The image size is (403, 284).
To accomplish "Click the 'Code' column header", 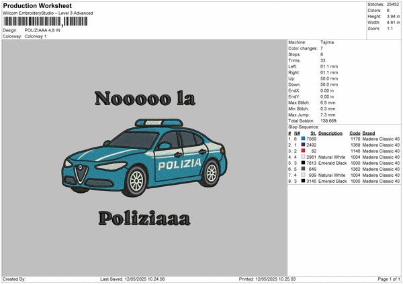I will pos(355,133).
